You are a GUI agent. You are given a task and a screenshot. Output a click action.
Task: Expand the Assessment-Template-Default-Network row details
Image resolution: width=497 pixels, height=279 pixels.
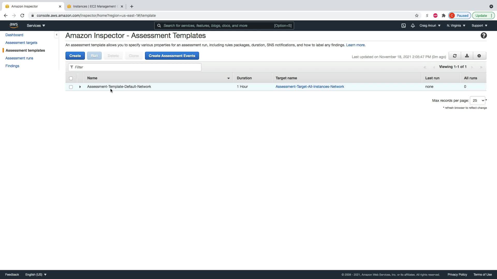(80, 87)
